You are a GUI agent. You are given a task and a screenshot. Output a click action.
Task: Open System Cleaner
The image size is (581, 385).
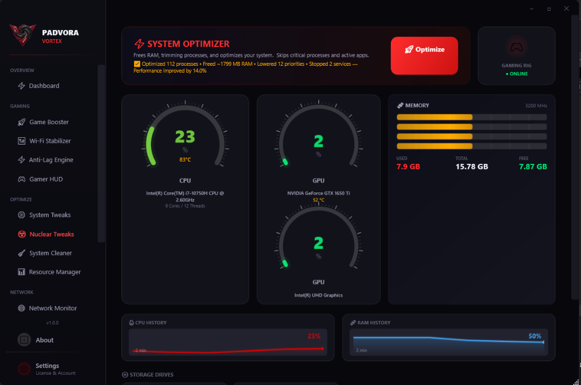point(52,253)
